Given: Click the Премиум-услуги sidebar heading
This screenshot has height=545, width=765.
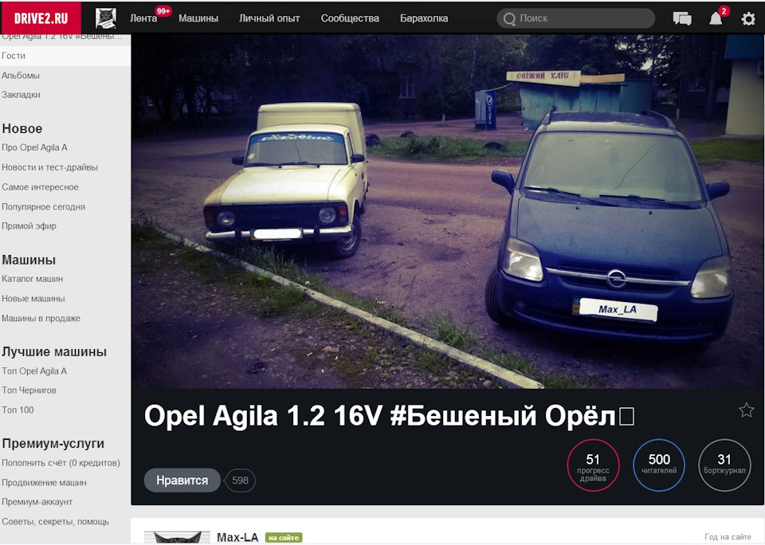Looking at the screenshot, I should point(53,444).
